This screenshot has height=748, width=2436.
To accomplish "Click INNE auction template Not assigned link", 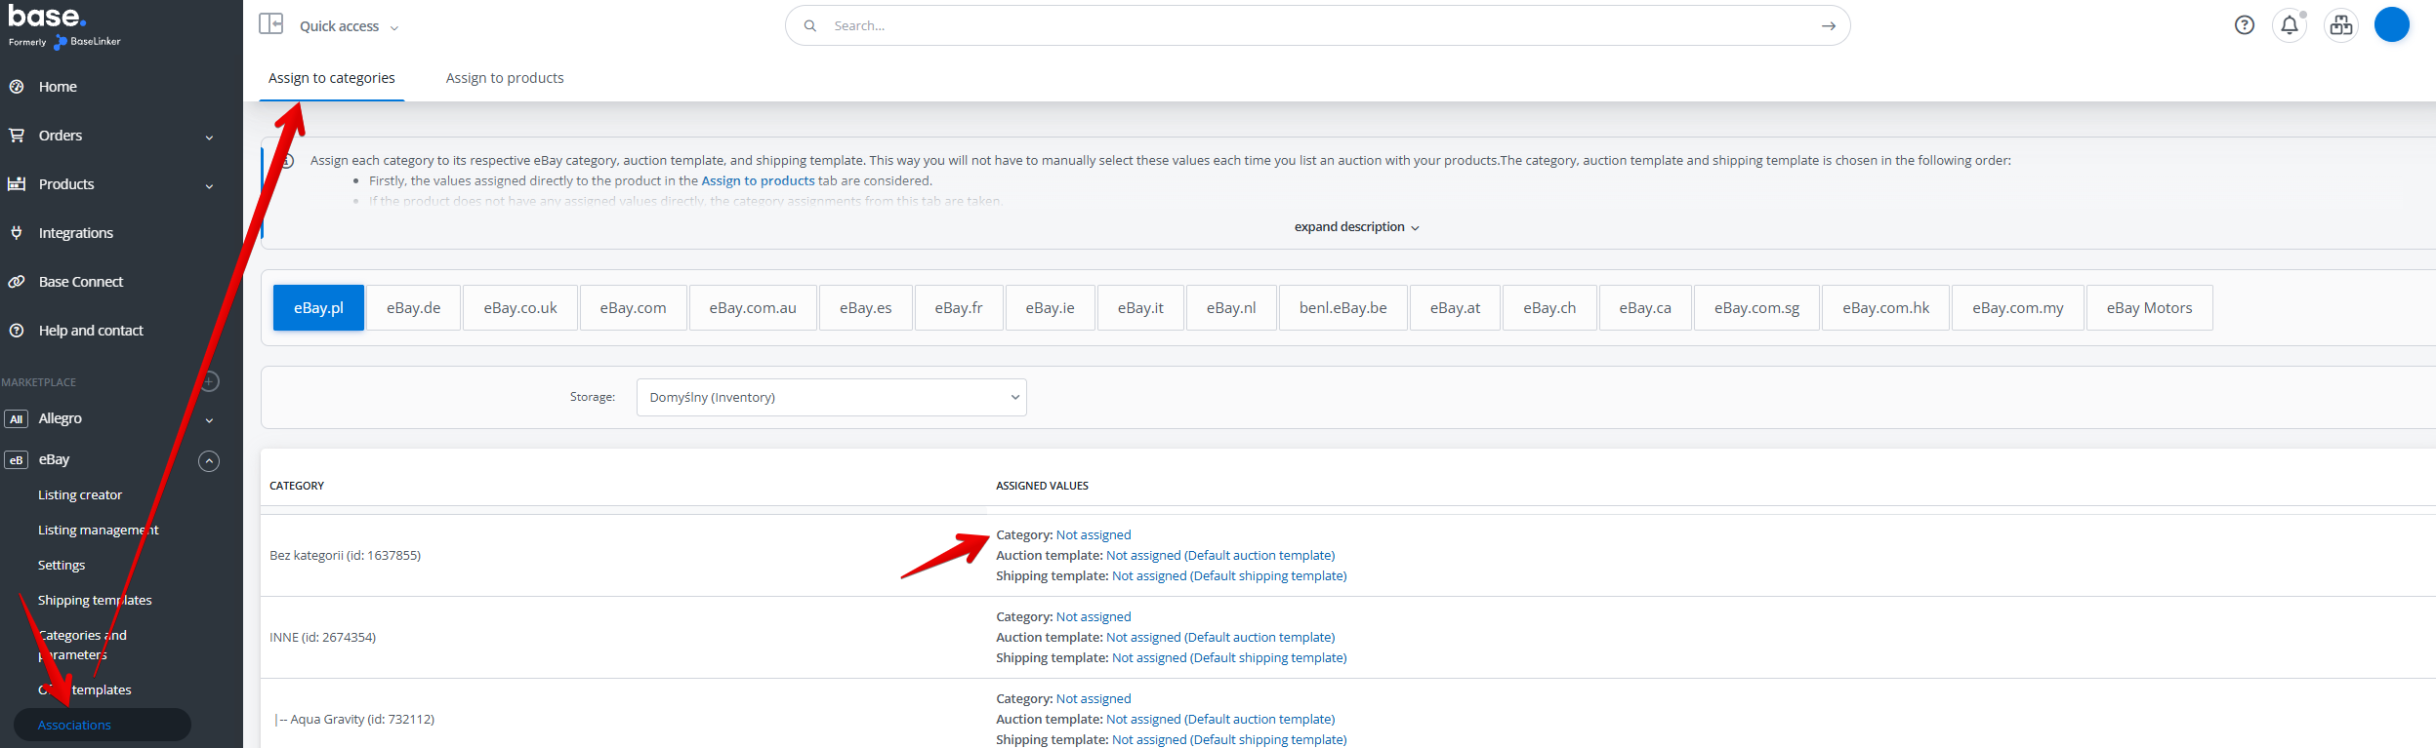I will (1219, 638).
